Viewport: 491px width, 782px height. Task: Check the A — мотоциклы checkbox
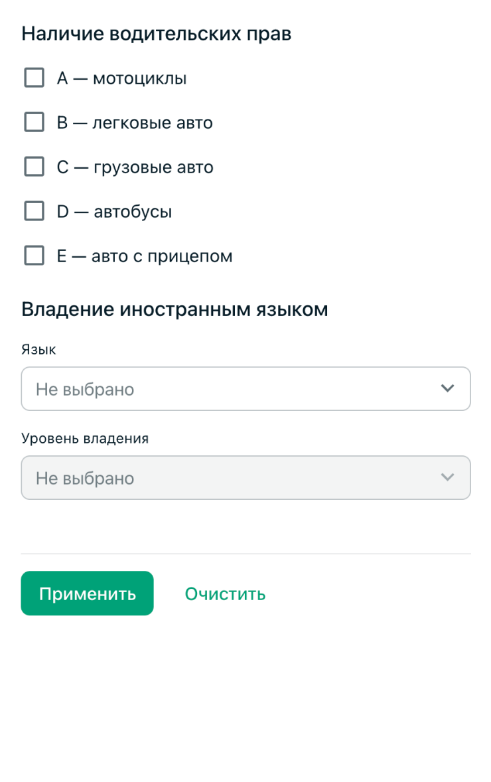[35, 78]
